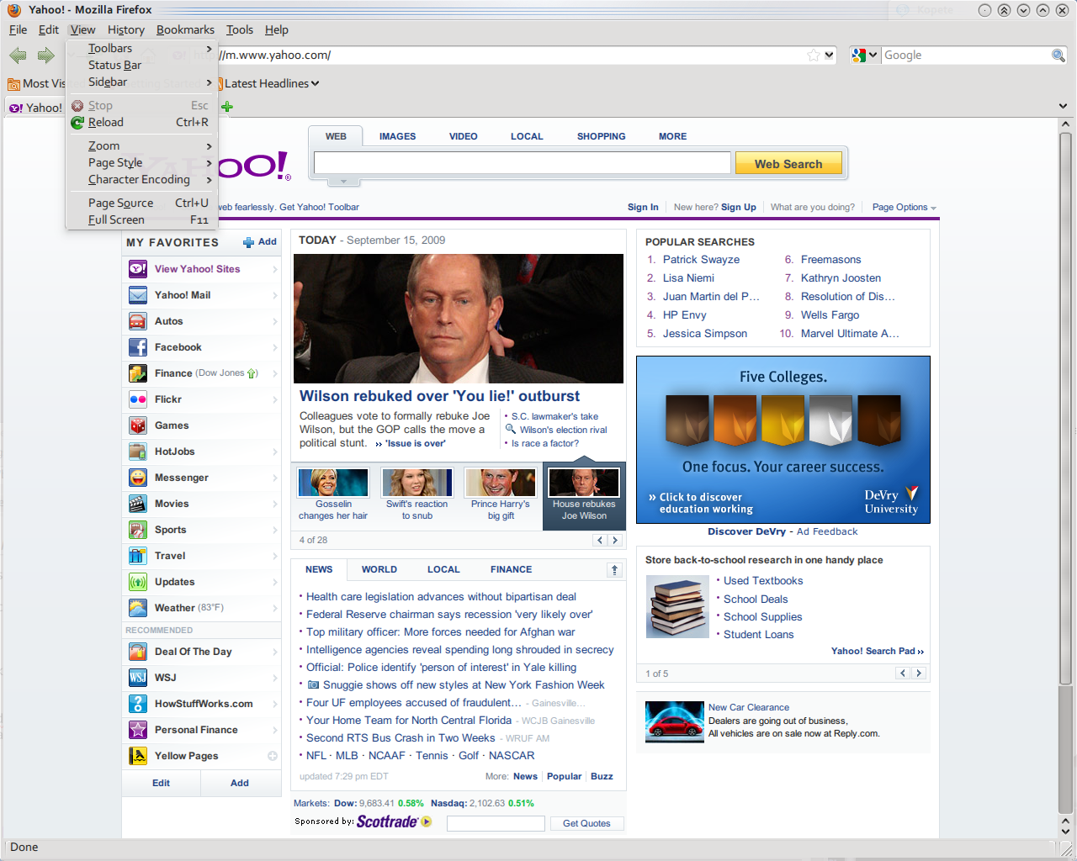Click the Movies clapperboard icon
1077x861 pixels.
[138, 504]
